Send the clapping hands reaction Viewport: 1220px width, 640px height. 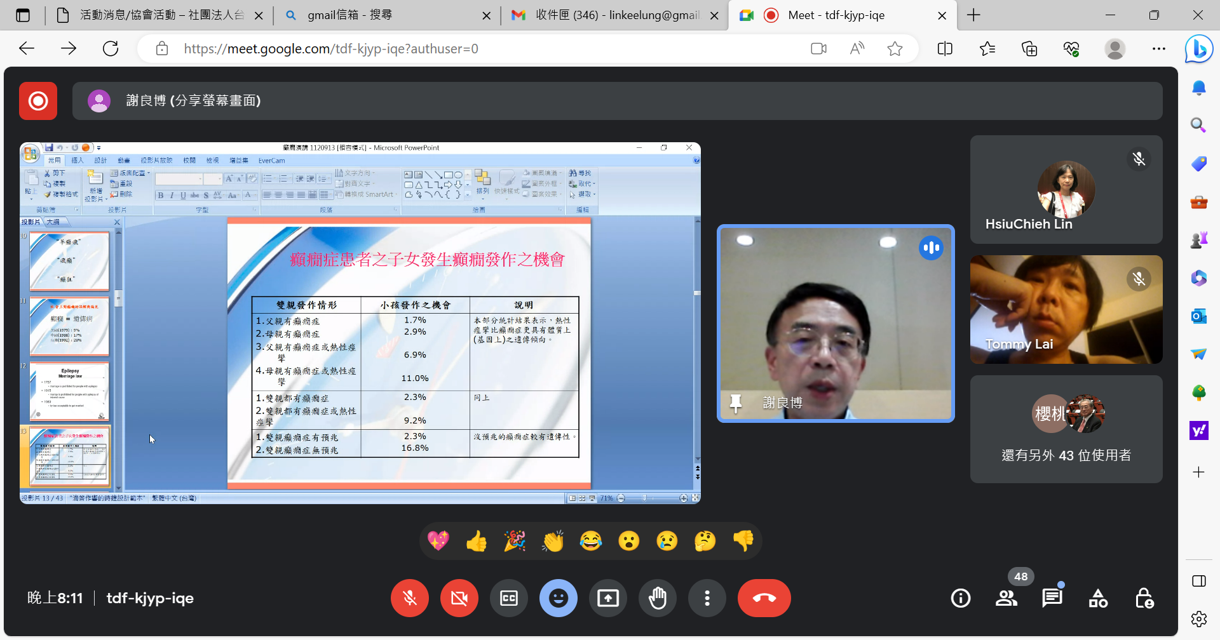[553, 541]
